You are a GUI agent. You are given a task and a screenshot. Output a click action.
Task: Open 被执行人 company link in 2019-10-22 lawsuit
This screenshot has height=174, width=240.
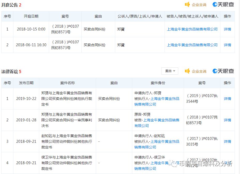[x=157, y=101]
